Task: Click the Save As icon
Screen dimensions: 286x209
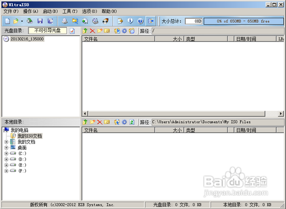Action: pos(50,21)
